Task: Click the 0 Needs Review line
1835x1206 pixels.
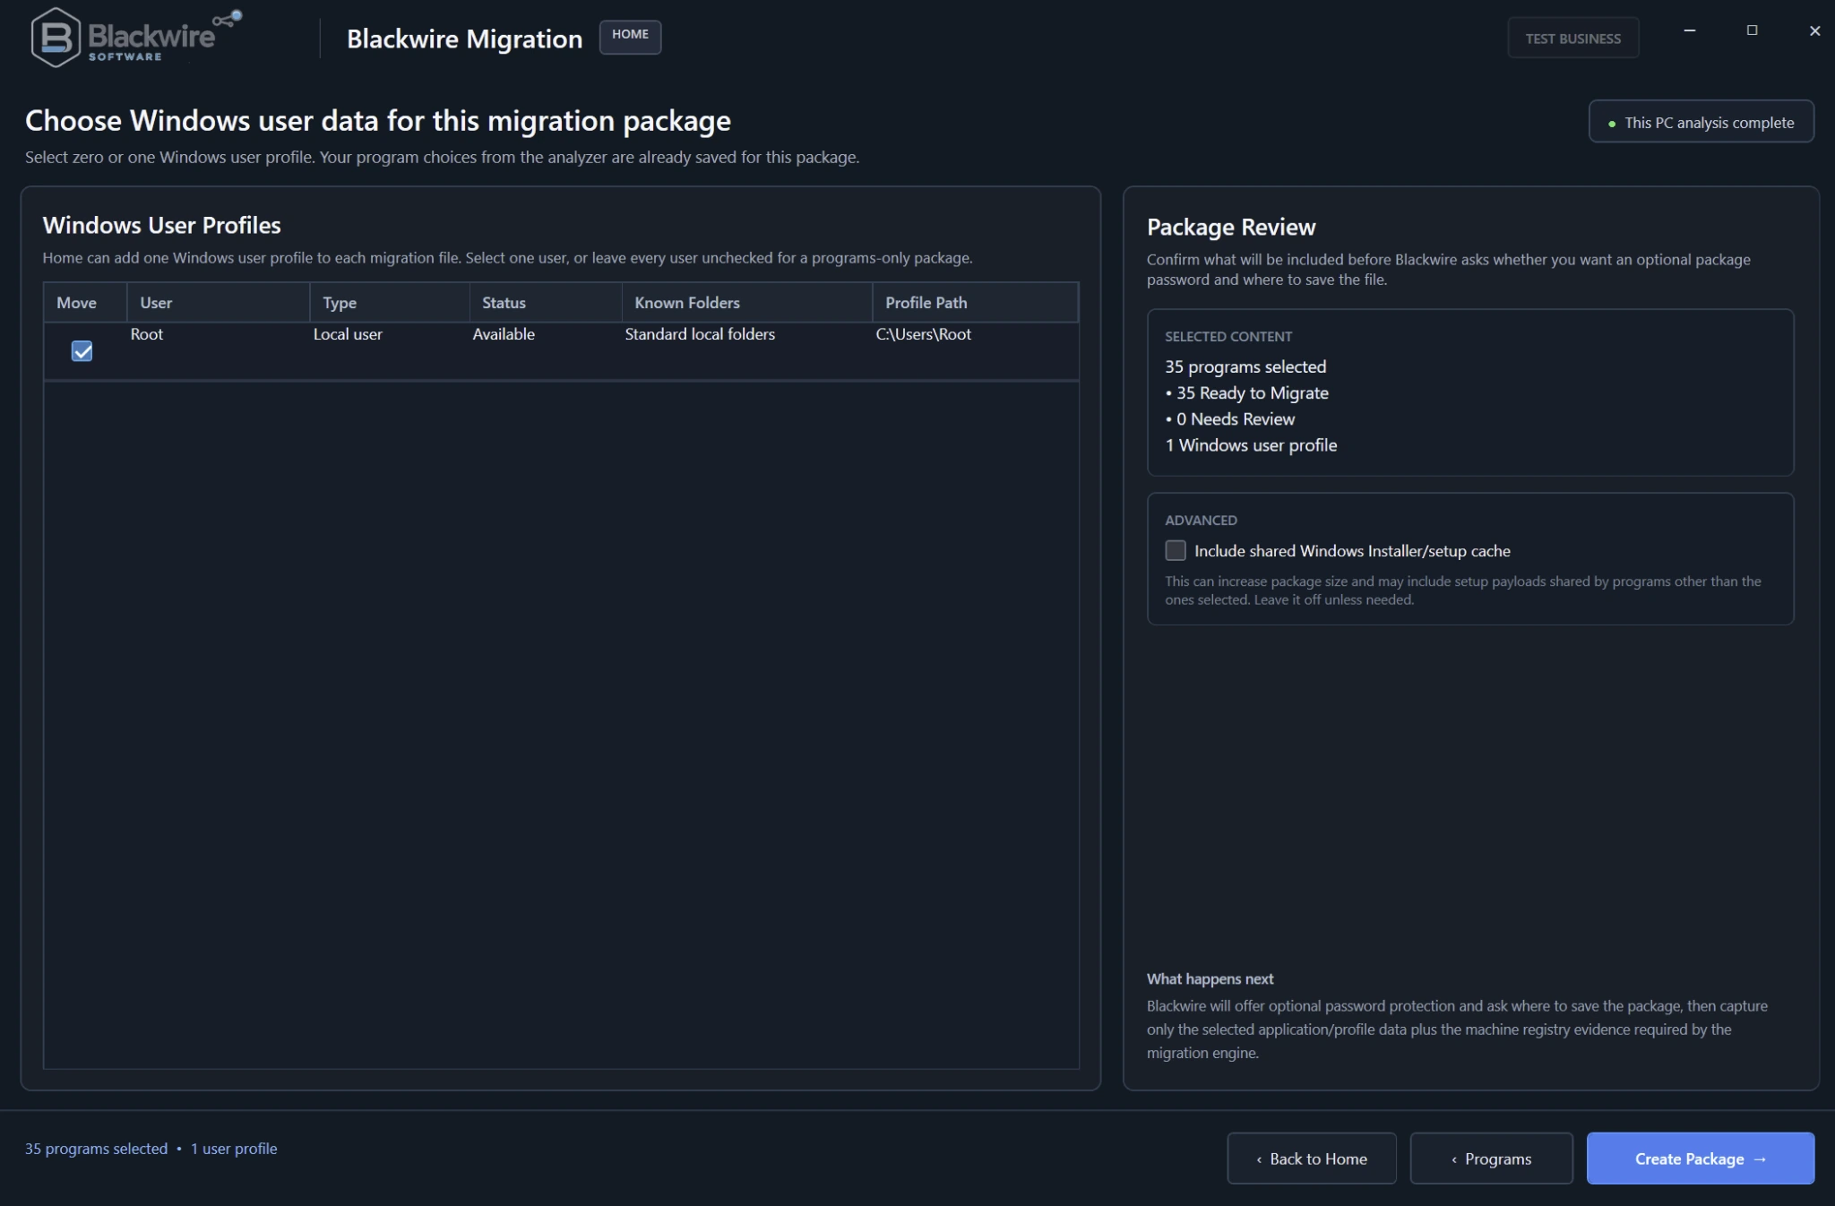Action: (x=1230, y=418)
